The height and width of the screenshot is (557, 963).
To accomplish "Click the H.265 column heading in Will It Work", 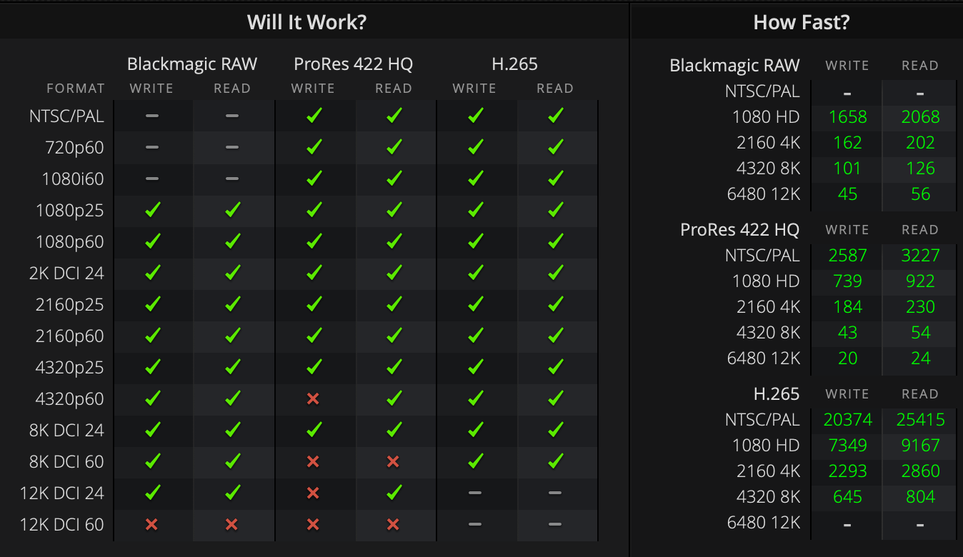I will pyautogui.click(x=514, y=64).
